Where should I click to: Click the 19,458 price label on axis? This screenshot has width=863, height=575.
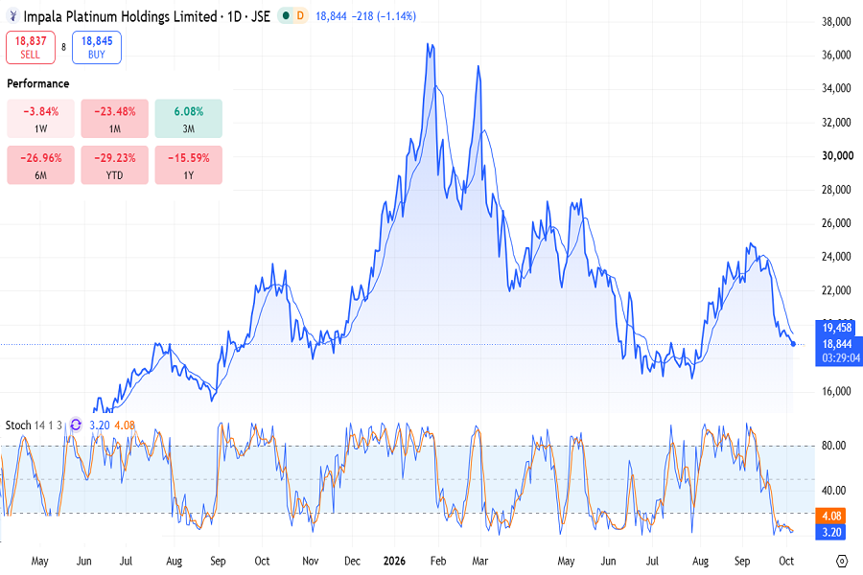pyautogui.click(x=837, y=328)
